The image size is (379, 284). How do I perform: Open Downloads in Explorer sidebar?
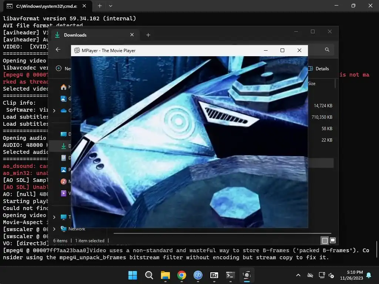(64, 146)
